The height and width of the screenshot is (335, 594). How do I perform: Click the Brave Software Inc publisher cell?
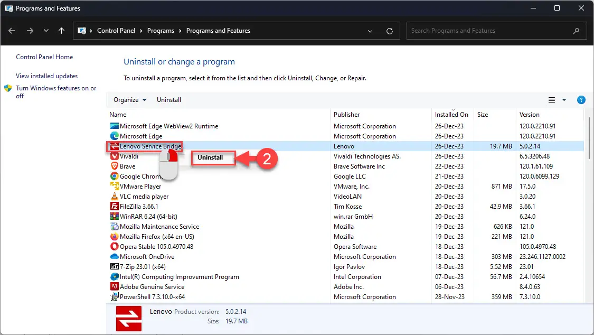click(359, 166)
